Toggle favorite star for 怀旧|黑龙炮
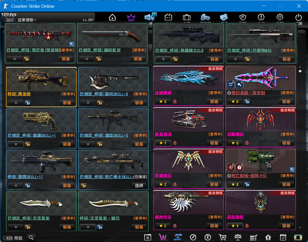This screenshot has height=242, width=308. coord(16,102)
